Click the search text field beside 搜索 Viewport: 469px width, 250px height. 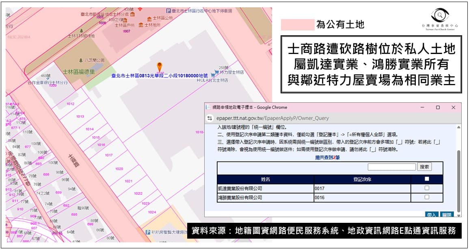[x=392, y=167]
